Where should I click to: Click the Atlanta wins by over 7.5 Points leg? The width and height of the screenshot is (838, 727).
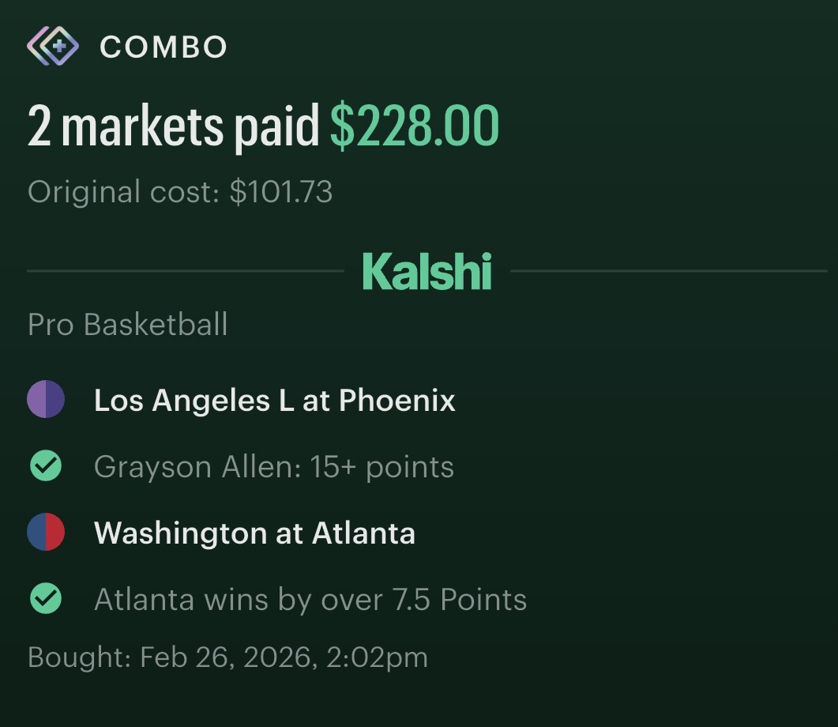coord(310,600)
